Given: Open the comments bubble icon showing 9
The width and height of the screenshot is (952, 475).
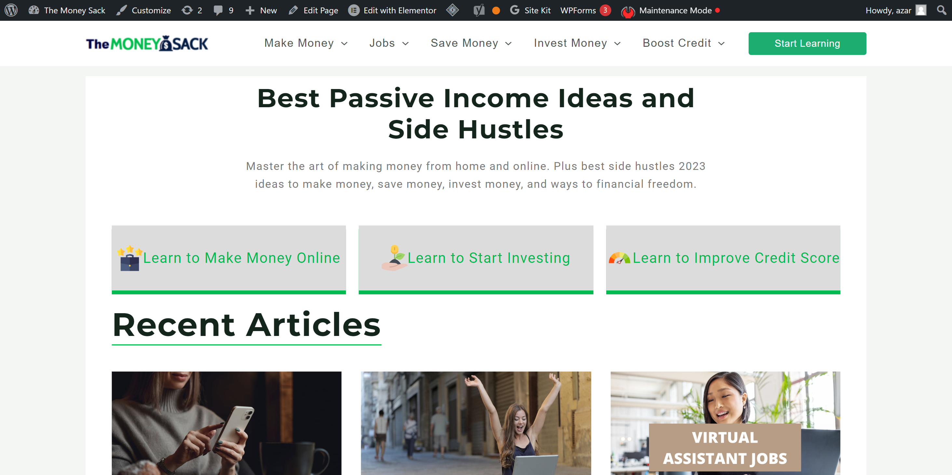Looking at the screenshot, I should (x=218, y=10).
